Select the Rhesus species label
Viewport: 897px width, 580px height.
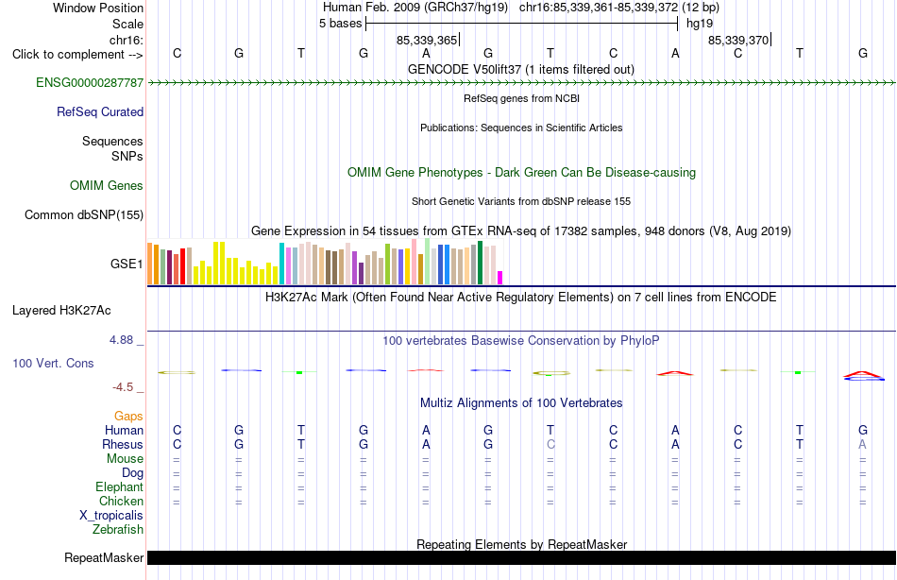(123, 445)
